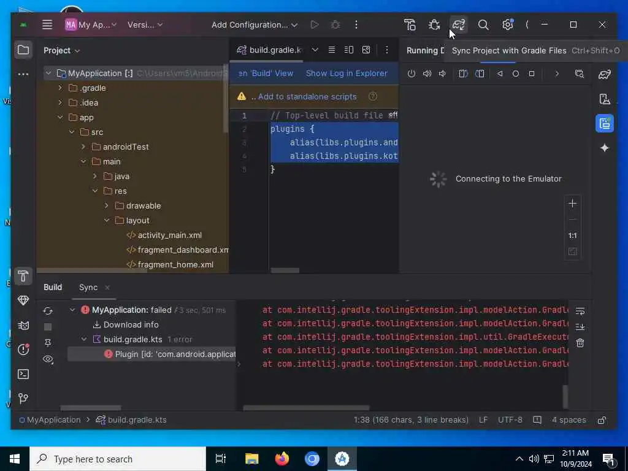Expand the .idea folder
This screenshot has height=471, width=628.
pos(60,103)
